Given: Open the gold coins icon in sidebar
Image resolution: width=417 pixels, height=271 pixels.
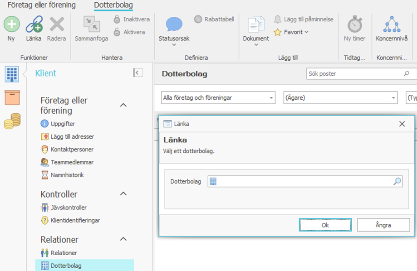Looking at the screenshot, I should (12, 121).
